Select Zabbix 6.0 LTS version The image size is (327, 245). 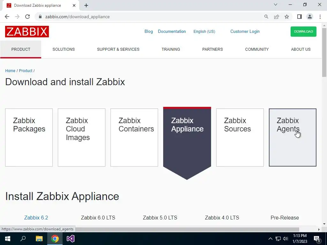click(98, 218)
